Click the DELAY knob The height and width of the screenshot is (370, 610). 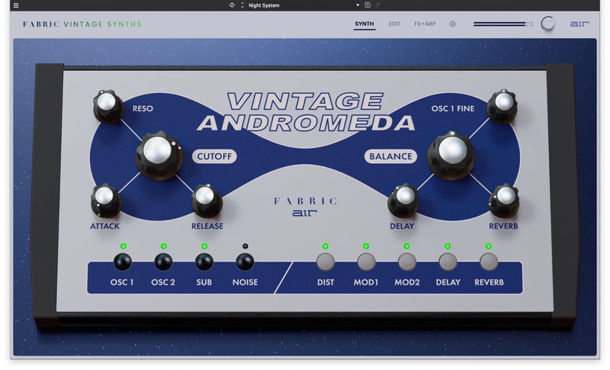click(403, 200)
